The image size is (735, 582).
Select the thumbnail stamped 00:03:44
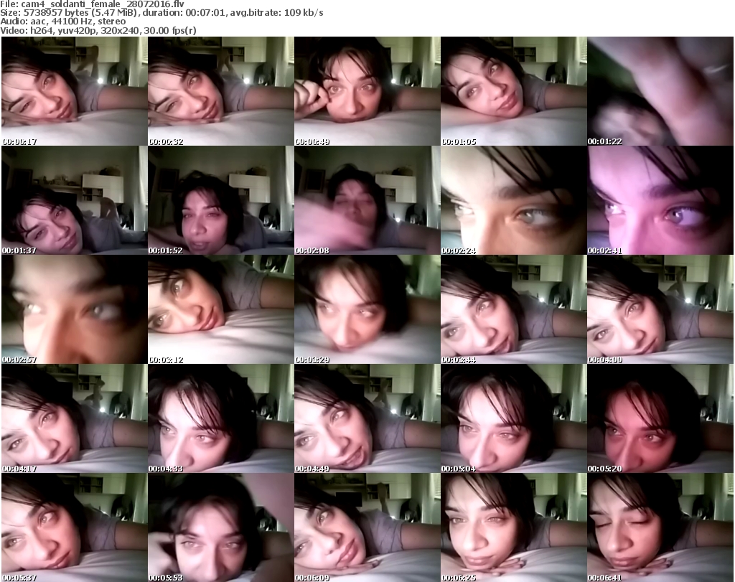click(513, 310)
